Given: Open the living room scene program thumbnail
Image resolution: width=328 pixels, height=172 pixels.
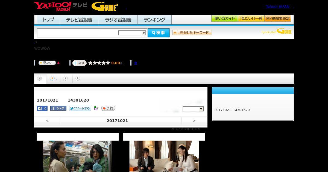Looking at the screenshot, I should tap(164, 156).
